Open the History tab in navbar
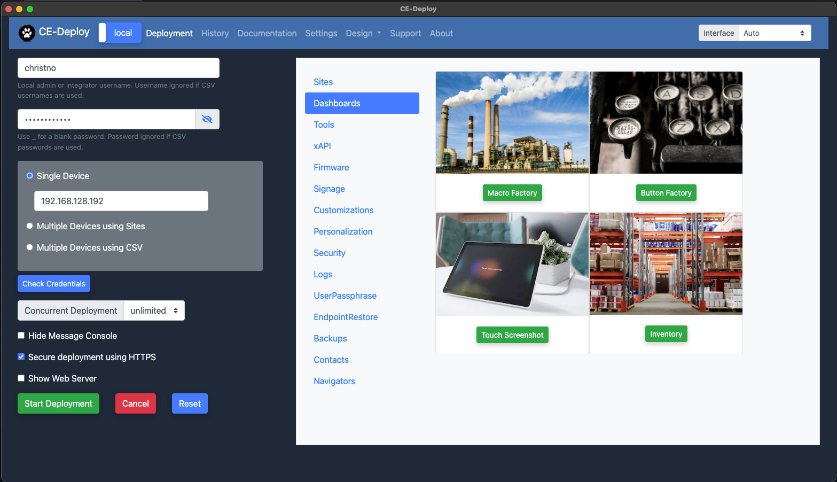This screenshot has width=837, height=482. tap(215, 33)
